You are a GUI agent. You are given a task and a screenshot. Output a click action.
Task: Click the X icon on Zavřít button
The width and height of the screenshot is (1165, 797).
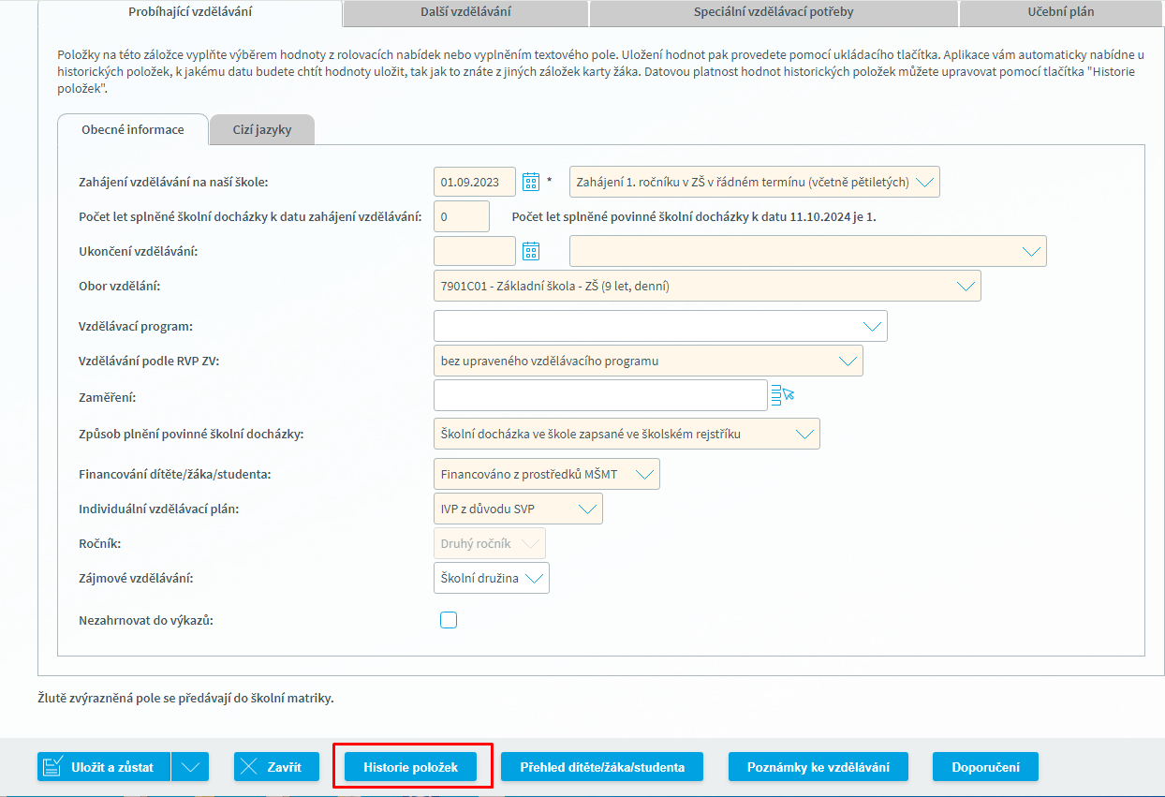click(249, 766)
